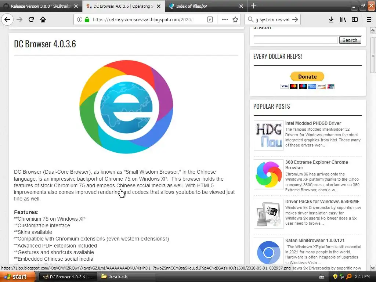
Task: Click the "Features:" heading text
Action: click(26, 212)
